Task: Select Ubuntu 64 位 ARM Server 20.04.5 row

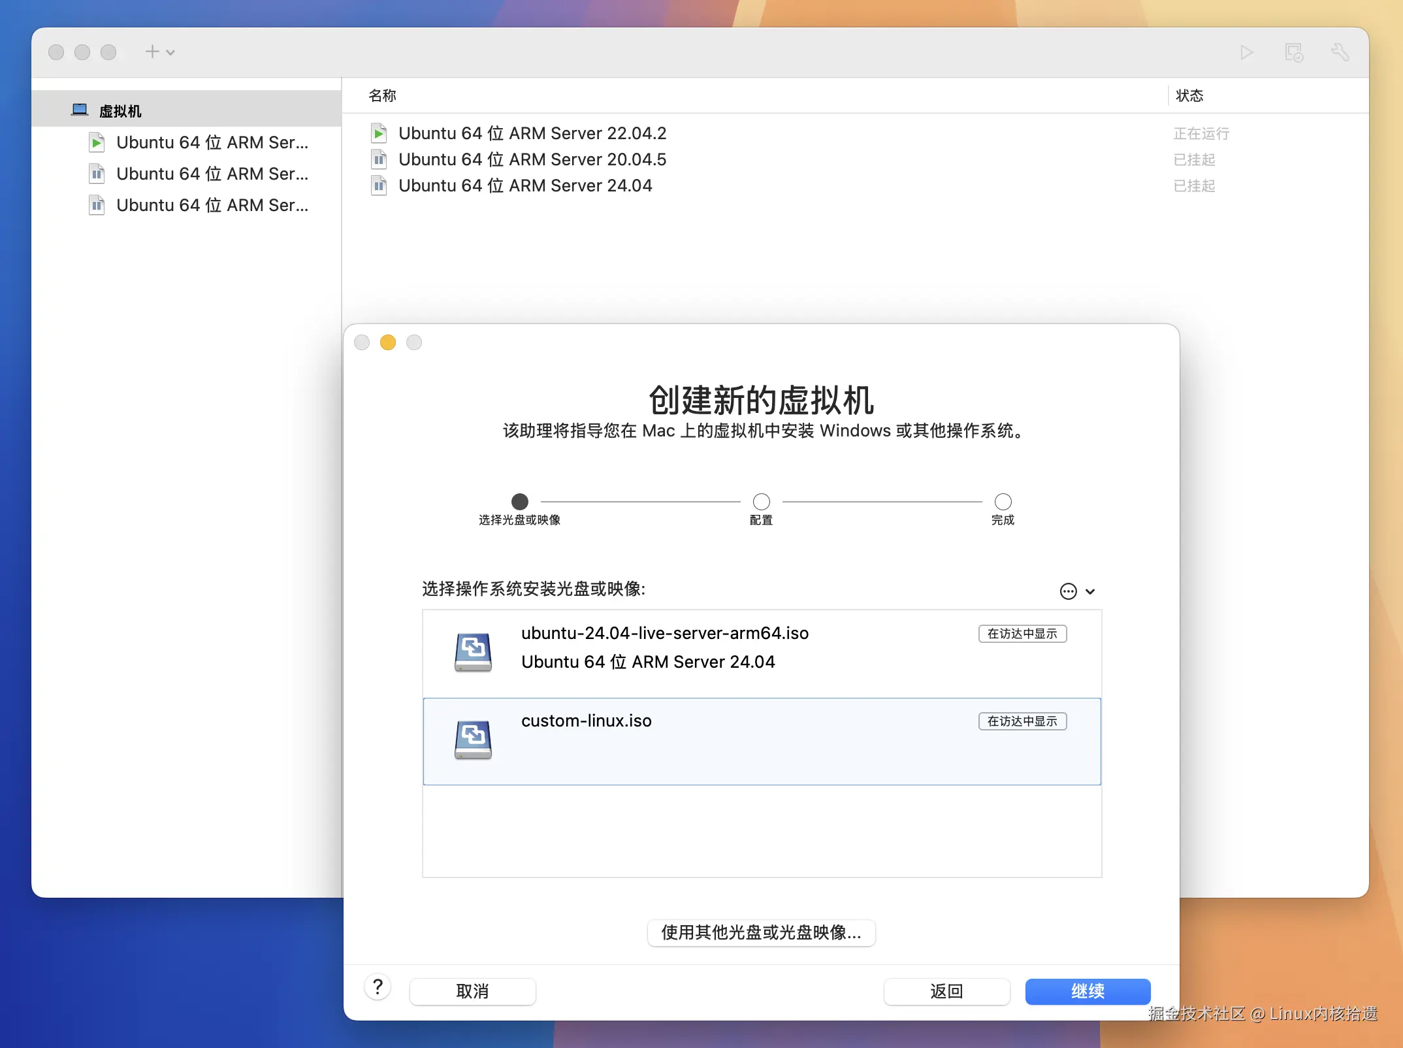Action: 532,159
